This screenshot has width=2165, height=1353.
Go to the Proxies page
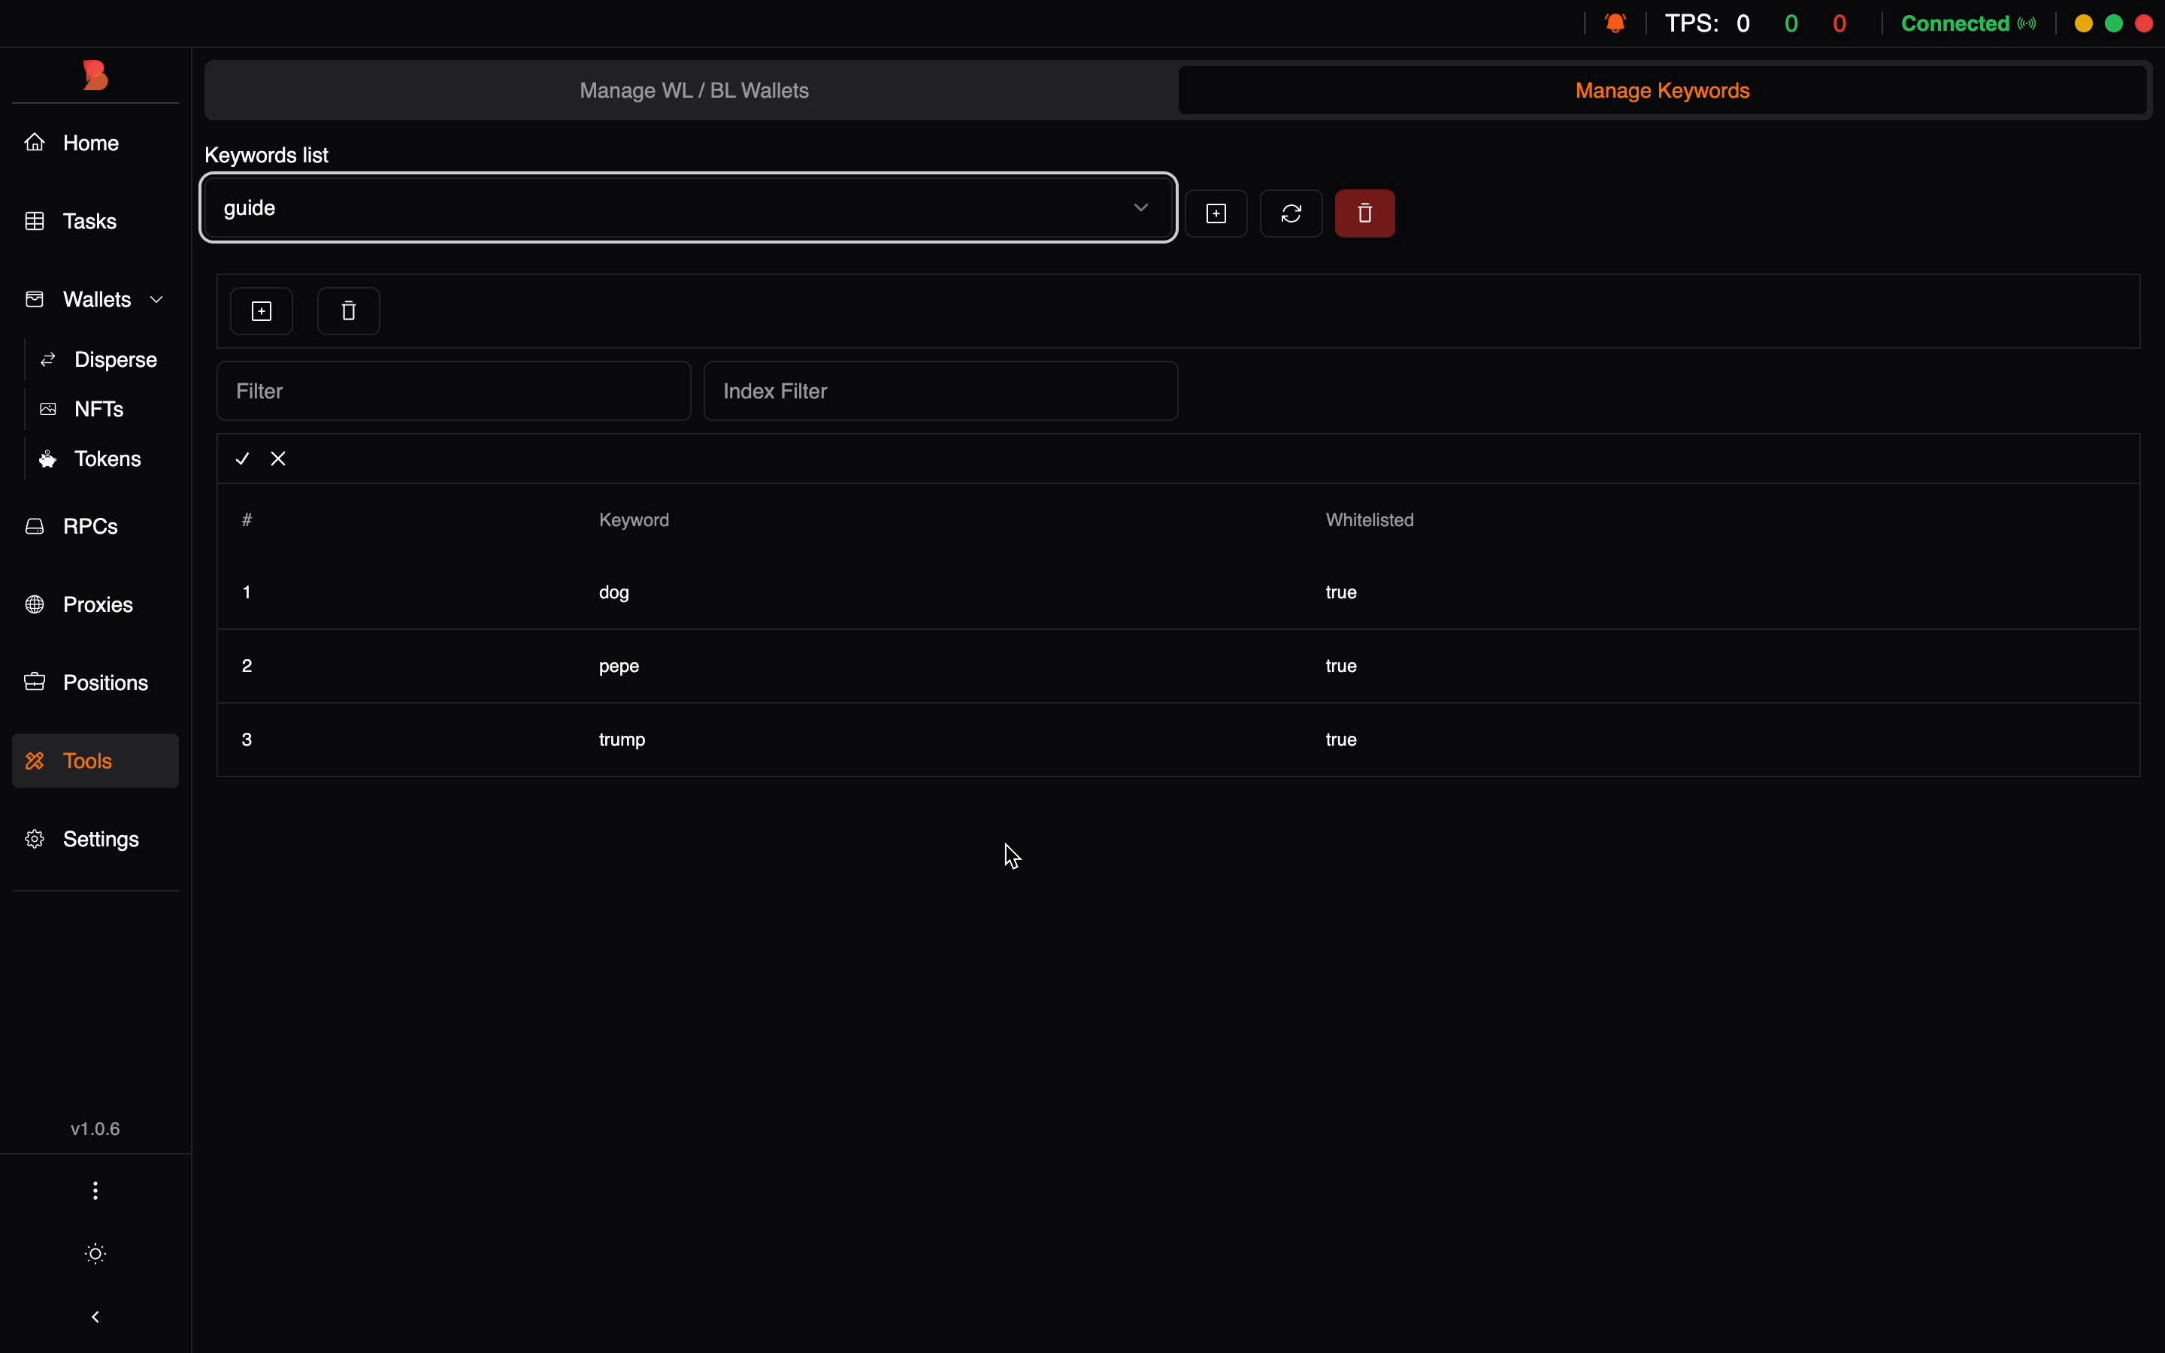click(97, 605)
